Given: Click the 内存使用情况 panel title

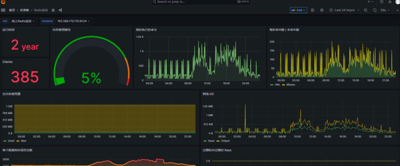Looking at the screenshot, I should click(61, 30).
